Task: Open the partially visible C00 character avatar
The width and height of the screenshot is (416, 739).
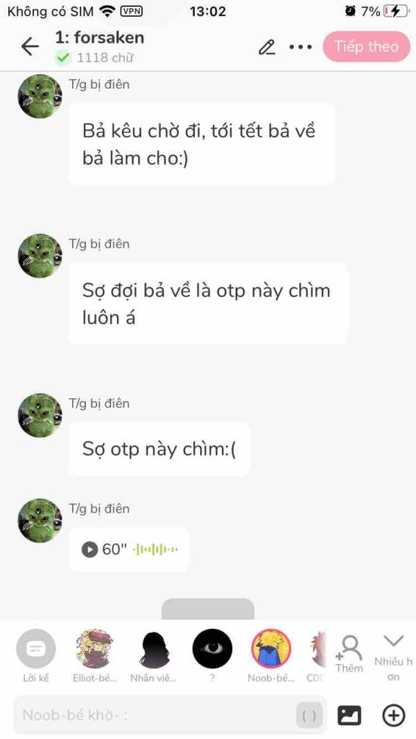Action: point(318,649)
